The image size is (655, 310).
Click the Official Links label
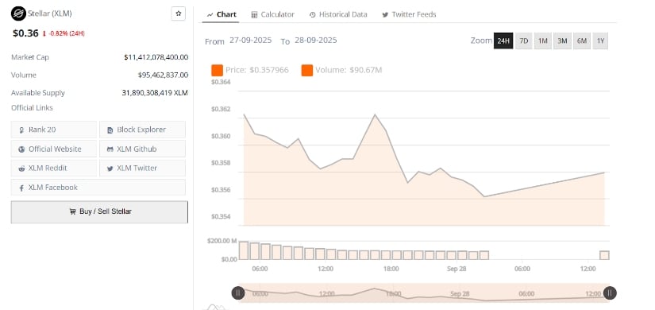click(33, 108)
